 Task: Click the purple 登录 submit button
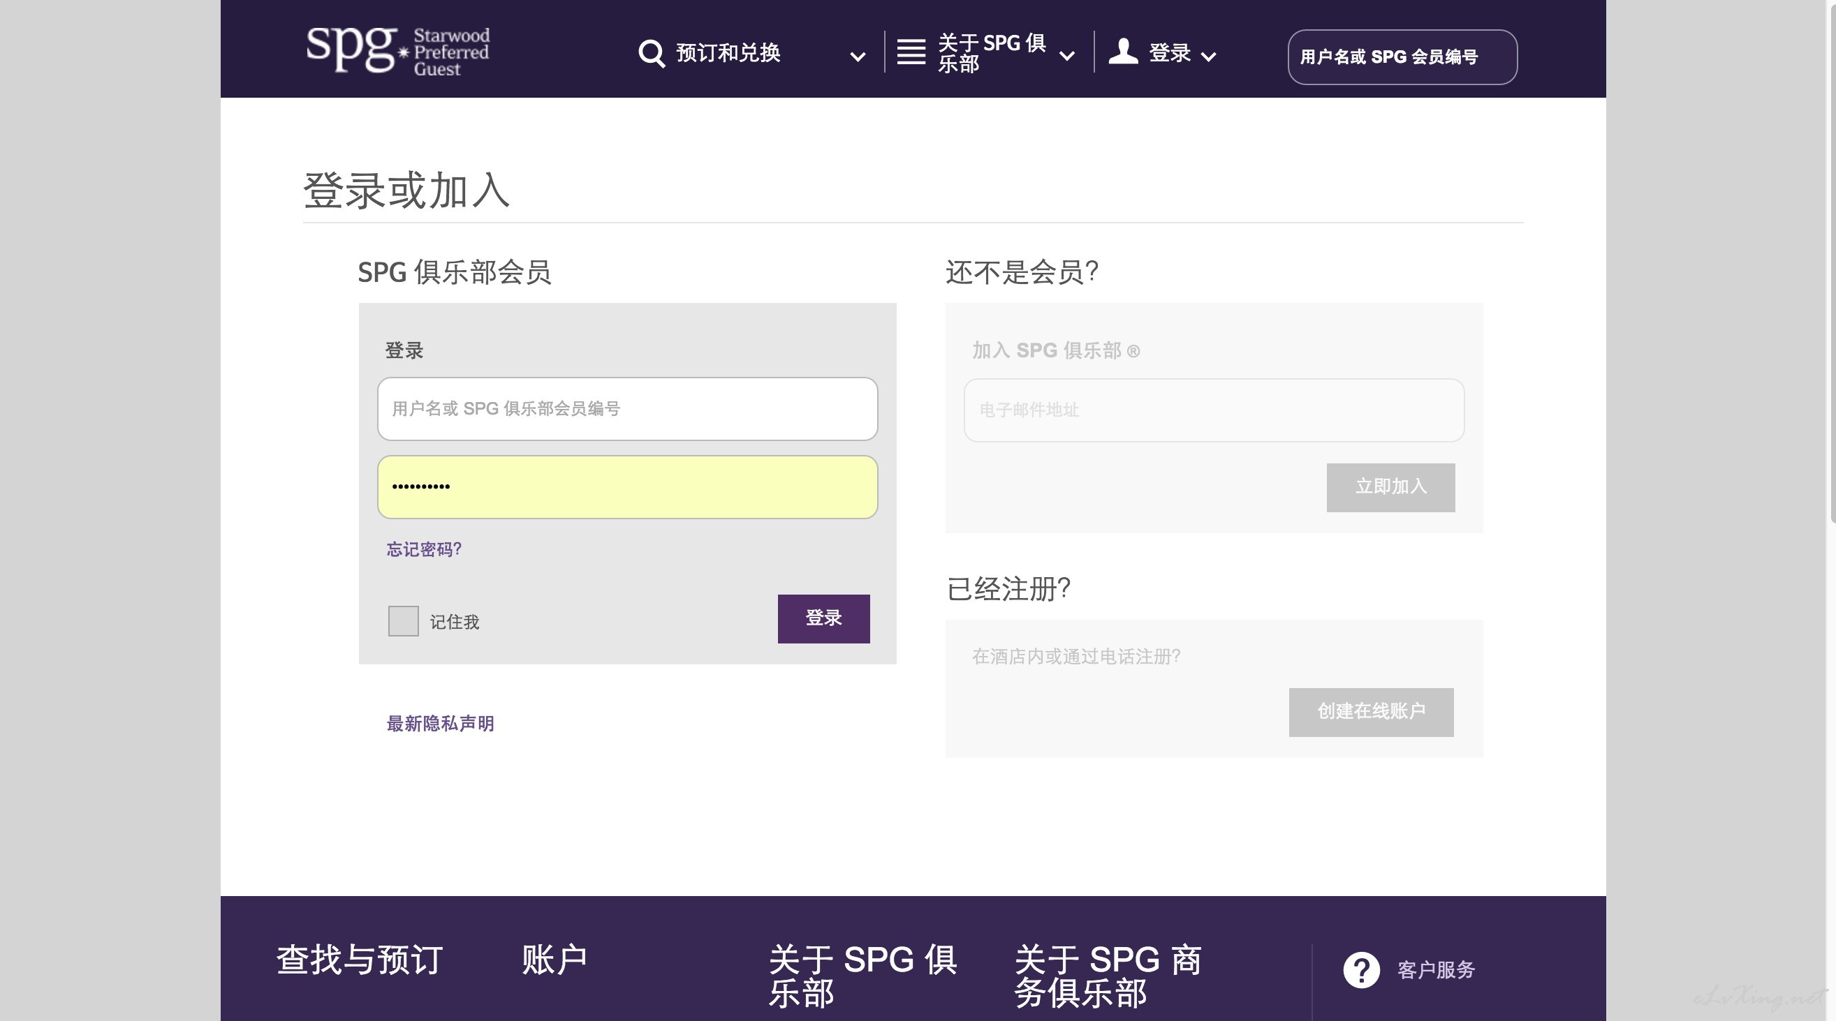pos(823,619)
